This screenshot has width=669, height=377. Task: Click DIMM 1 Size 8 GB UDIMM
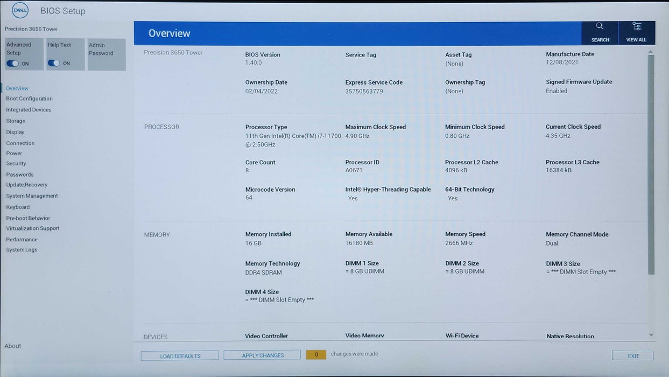365,271
